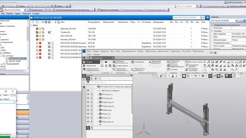Viewport: 246px width, 138px height.
Task: Open the Компоновка dropdown in Vault toolbar
Action: (36, 10)
